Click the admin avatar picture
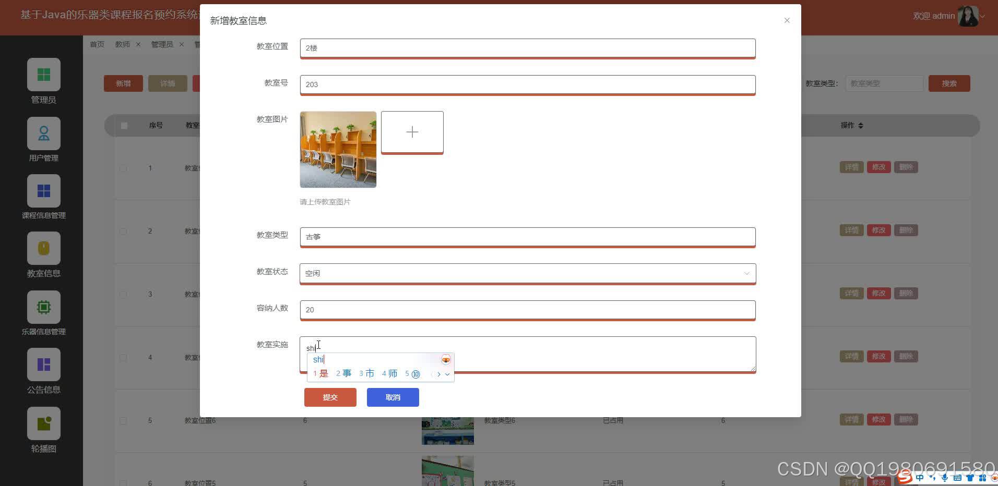The image size is (998, 486). click(x=968, y=16)
